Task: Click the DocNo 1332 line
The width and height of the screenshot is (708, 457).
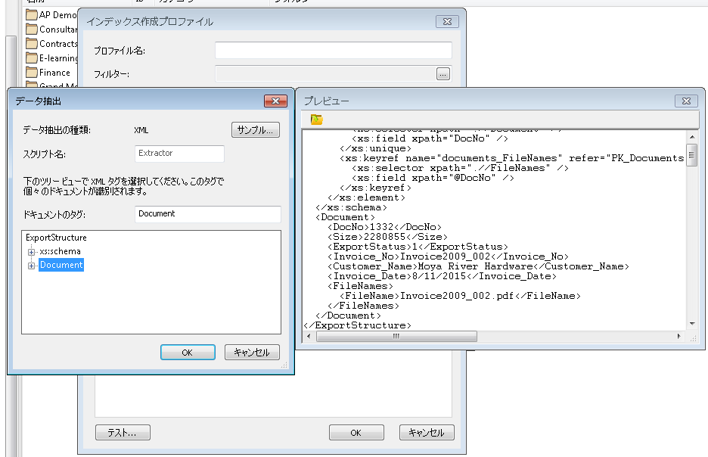Action: tap(384, 227)
